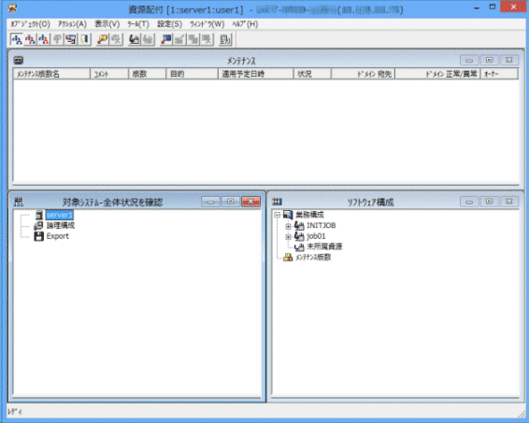Select 論理構成 in the target system tree
This screenshot has width=529, height=423.
coord(61,225)
